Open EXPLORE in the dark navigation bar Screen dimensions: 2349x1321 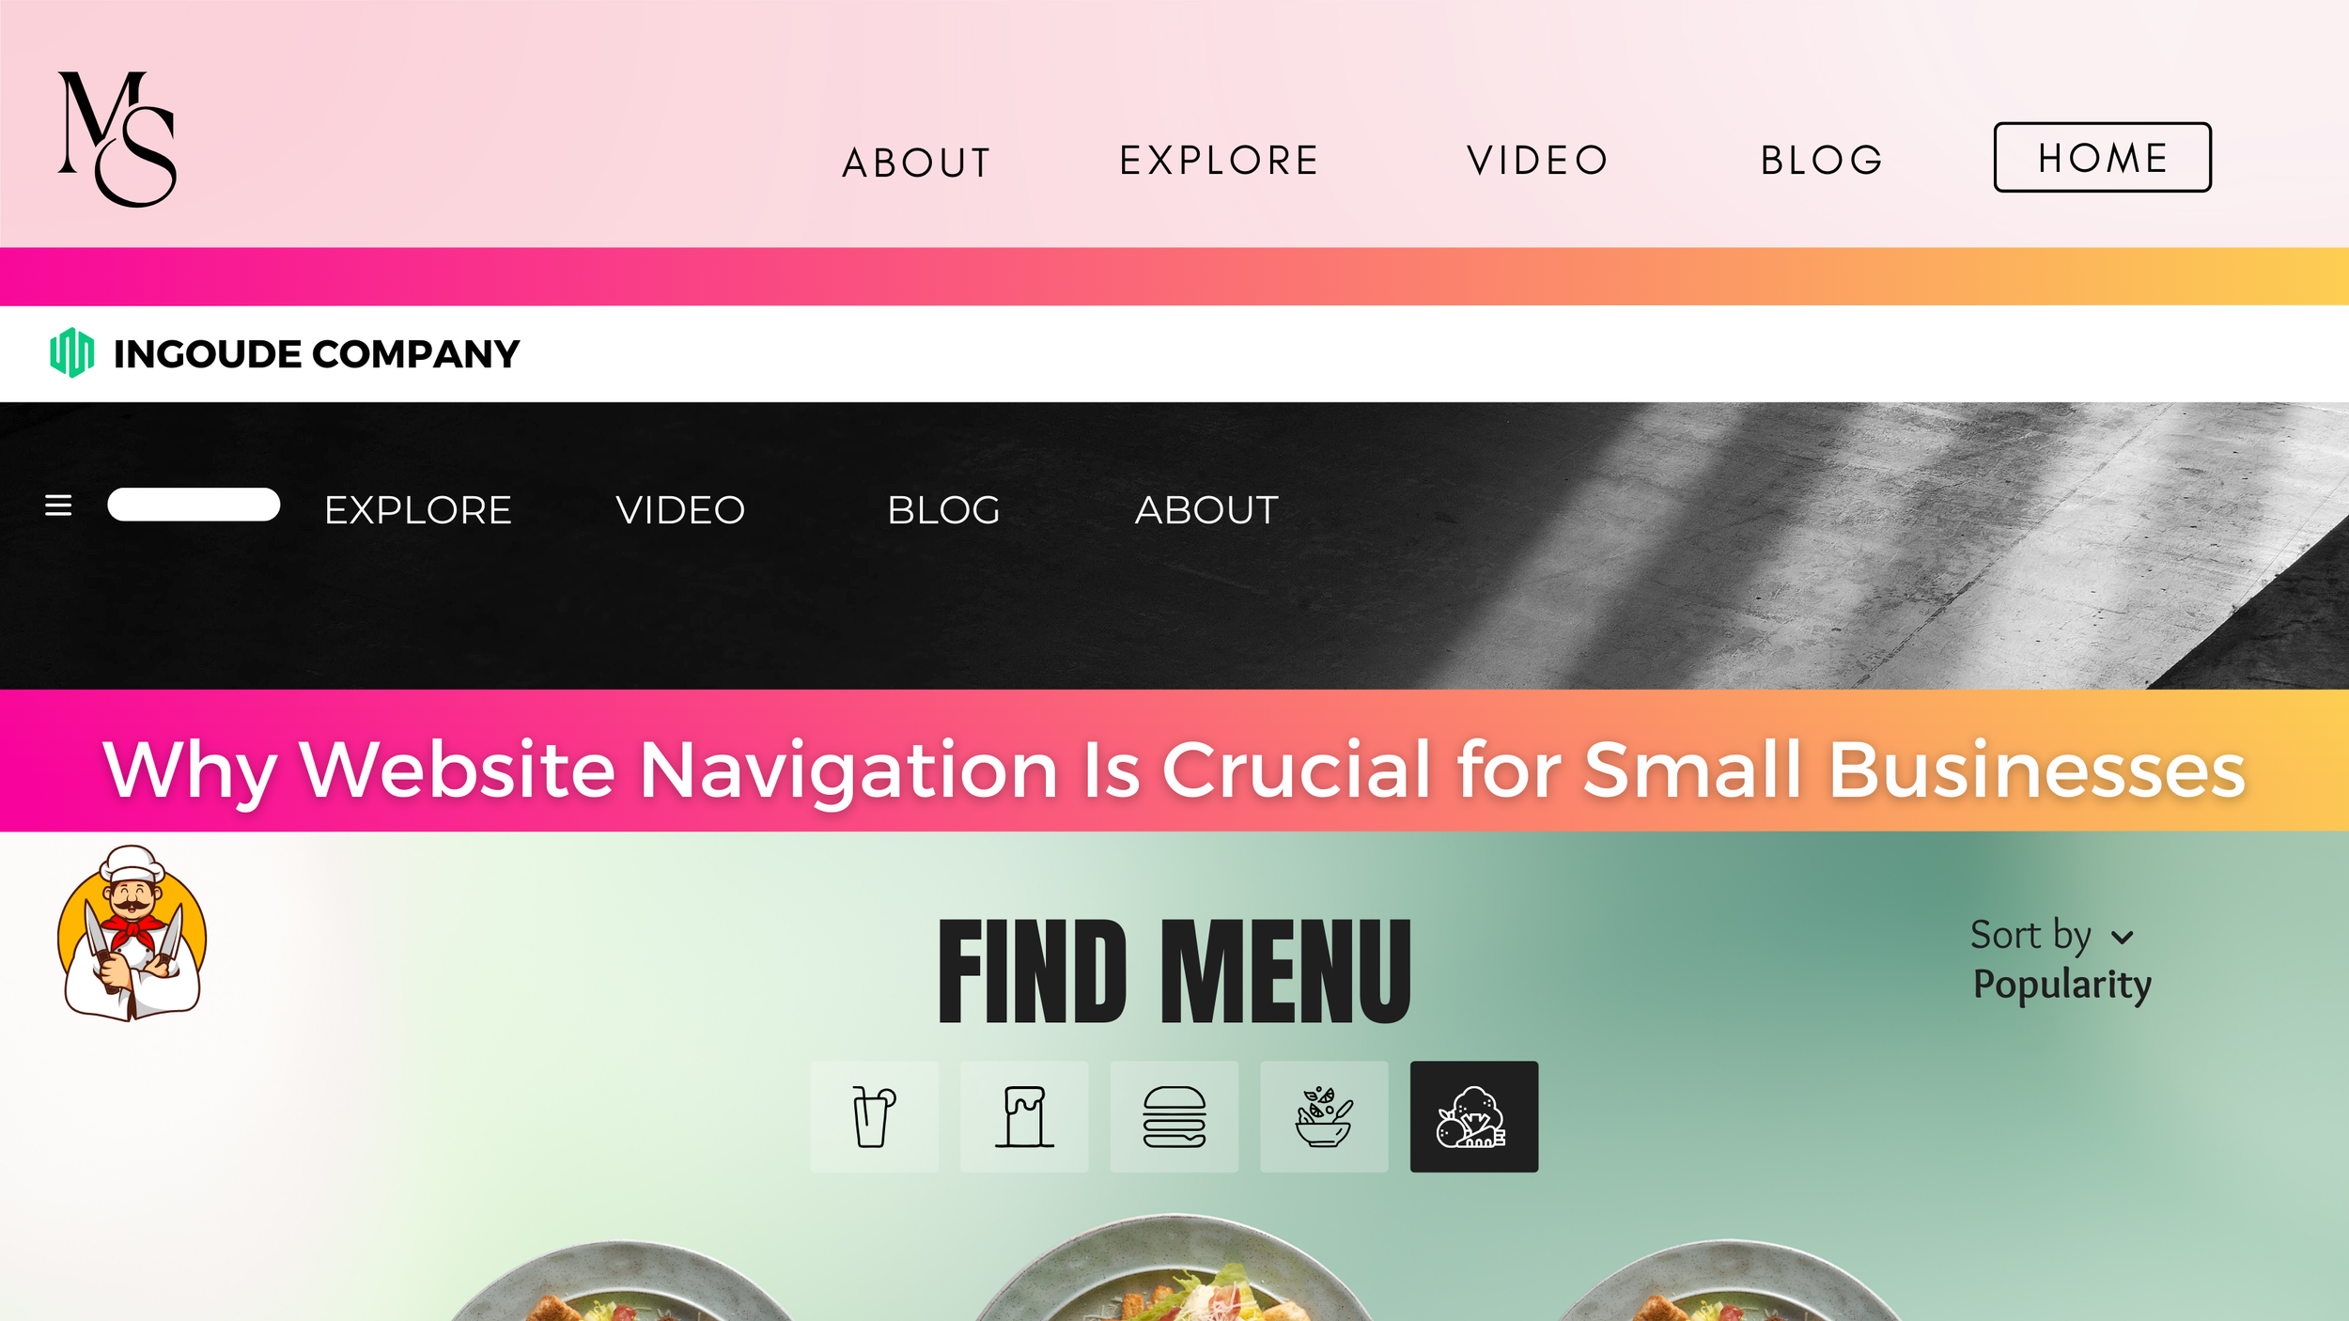pos(418,510)
